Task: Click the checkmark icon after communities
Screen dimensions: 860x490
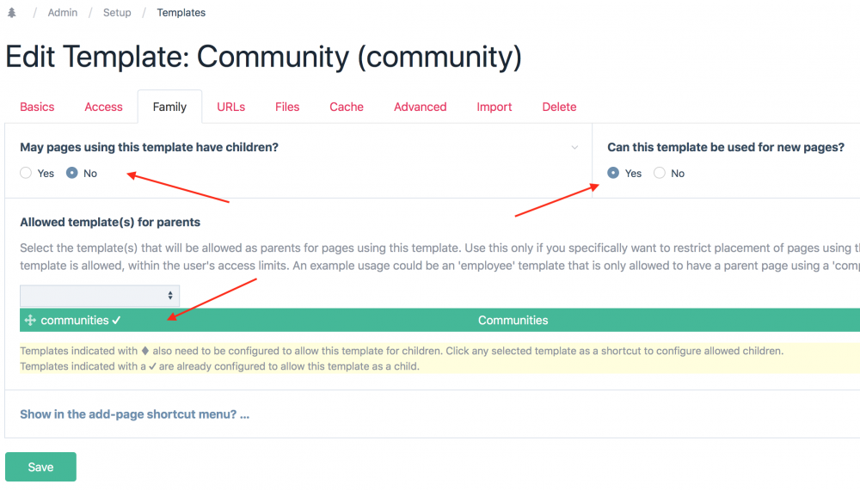Action: (x=116, y=321)
